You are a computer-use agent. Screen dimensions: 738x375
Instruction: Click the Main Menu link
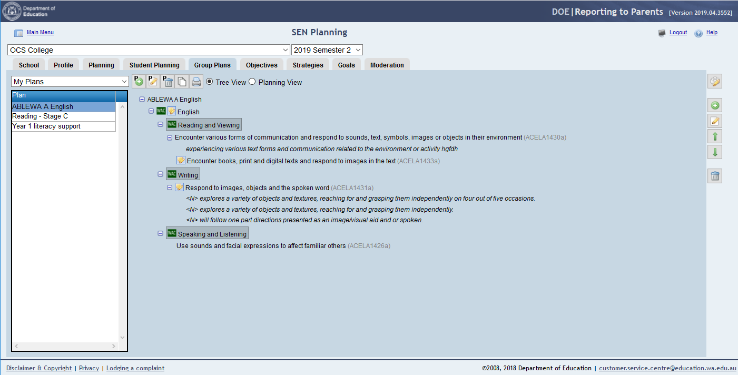click(x=40, y=33)
